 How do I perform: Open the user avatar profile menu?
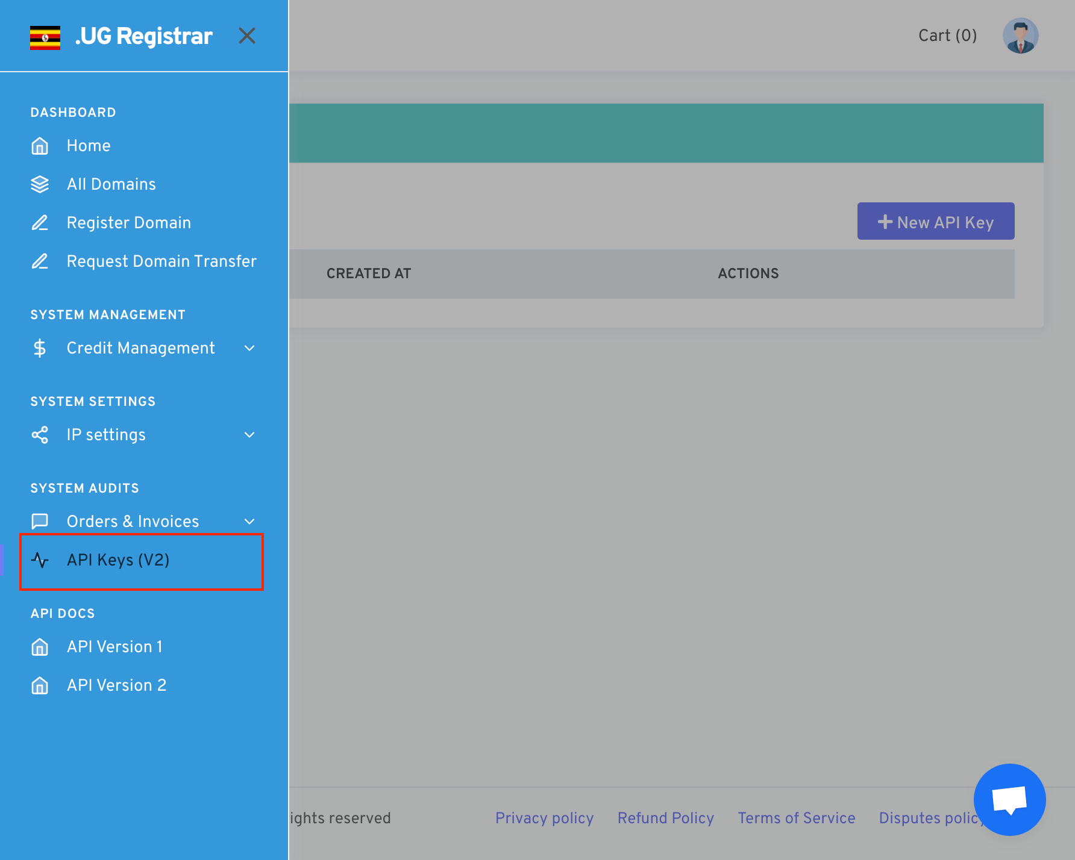1020,36
